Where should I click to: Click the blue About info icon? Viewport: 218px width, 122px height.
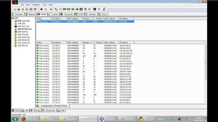95,9
